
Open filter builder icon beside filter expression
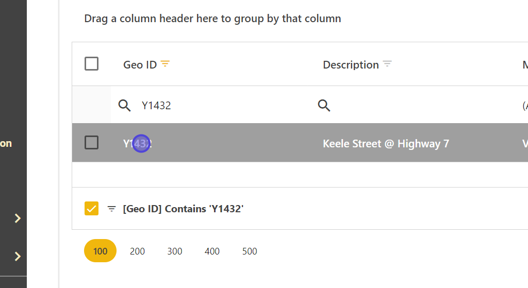tap(111, 209)
